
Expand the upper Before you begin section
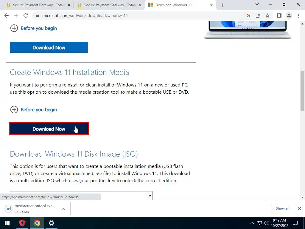(33, 28)
